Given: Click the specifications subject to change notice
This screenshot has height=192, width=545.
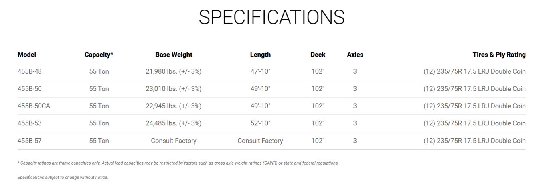Looking at the screenshot, I should (x=63, y=177).
